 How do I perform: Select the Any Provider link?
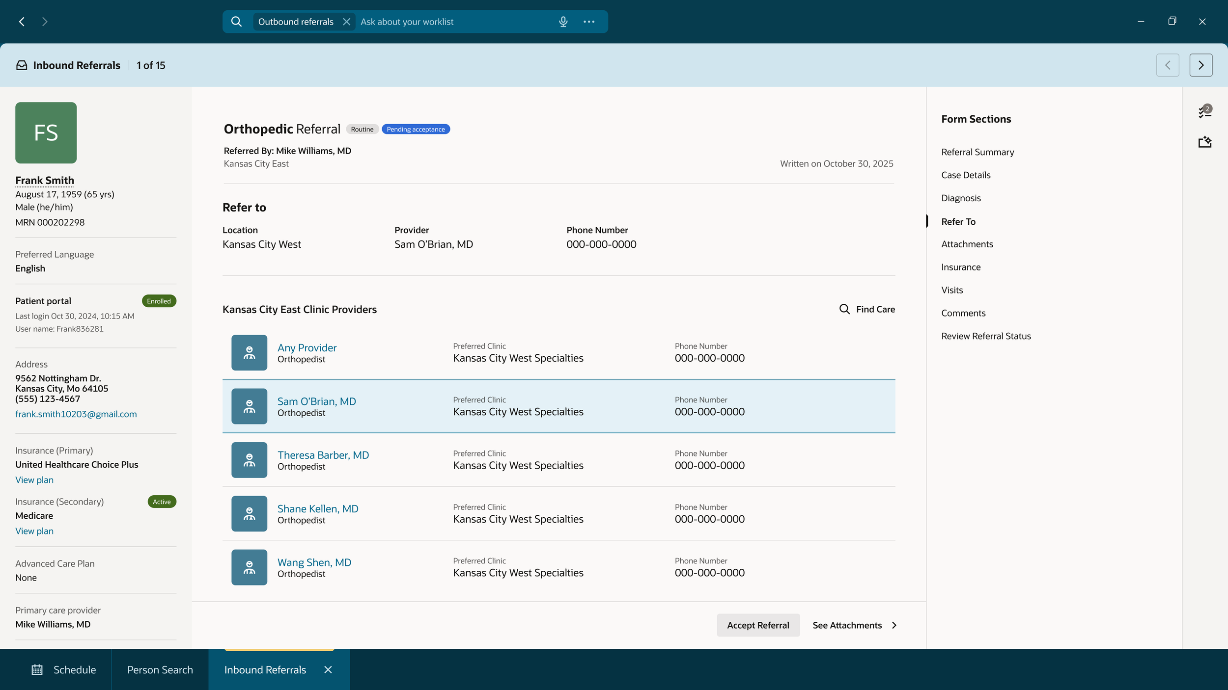pyautogui.click(x=307, y=347)
